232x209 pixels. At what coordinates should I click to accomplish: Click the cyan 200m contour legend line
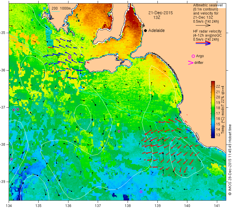coord(56,11)
